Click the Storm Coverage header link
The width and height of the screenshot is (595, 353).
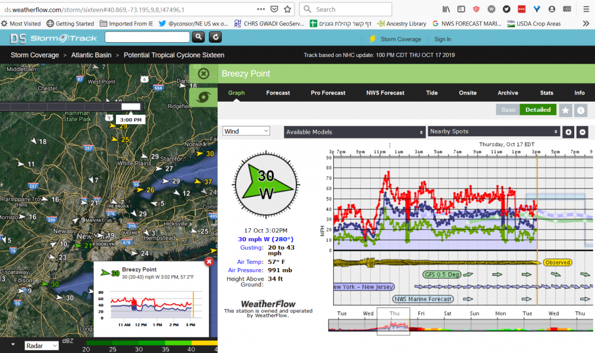pyautogui.click(x=400, y=39)
